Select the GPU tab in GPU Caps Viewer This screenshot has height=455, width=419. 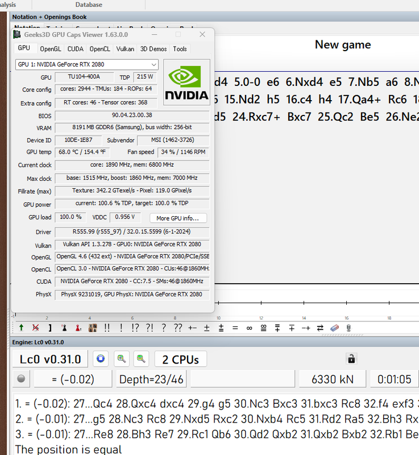(x=24, y=48)
